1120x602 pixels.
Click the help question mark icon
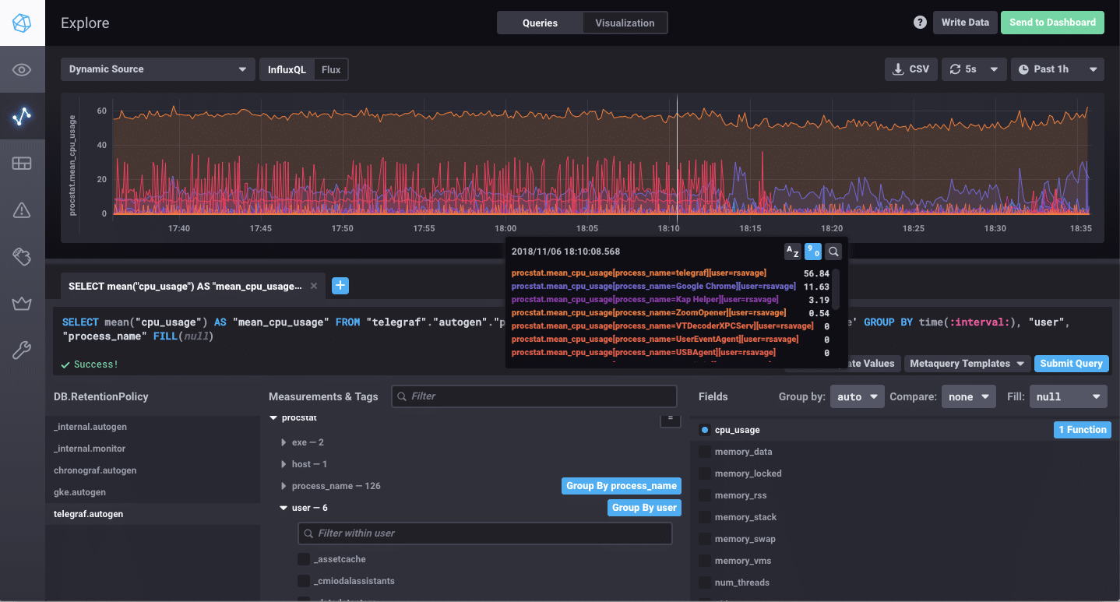(x=920, y=23)
